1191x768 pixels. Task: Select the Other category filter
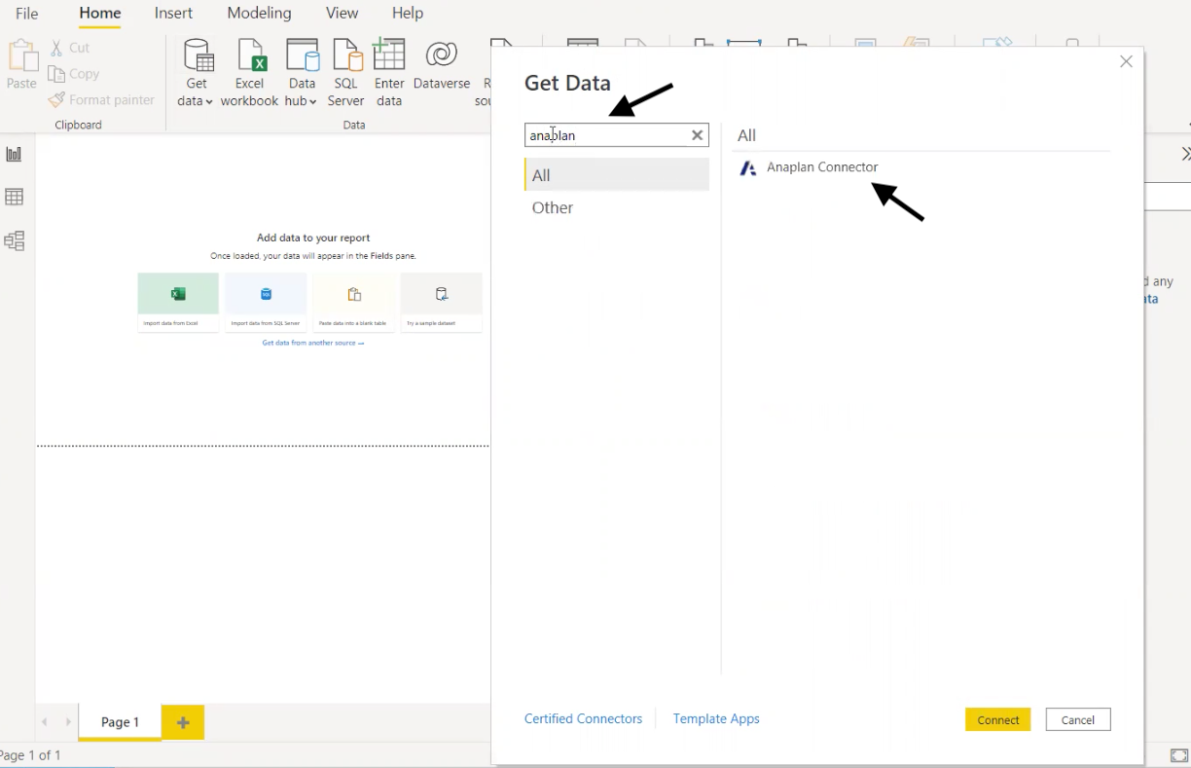coord(552,207)
